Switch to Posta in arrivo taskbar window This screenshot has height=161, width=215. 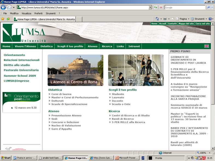pyautogui.click(x=24, y=158)
